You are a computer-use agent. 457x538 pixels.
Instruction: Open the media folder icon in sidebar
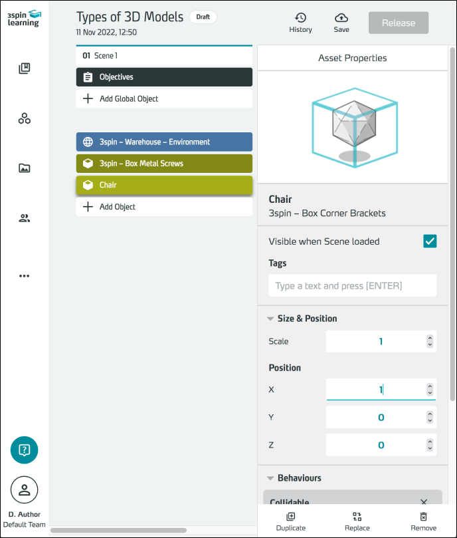25,168
